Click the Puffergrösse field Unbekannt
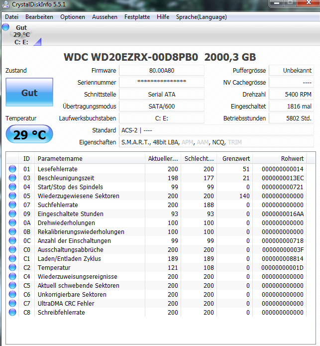 pos(291,70)
